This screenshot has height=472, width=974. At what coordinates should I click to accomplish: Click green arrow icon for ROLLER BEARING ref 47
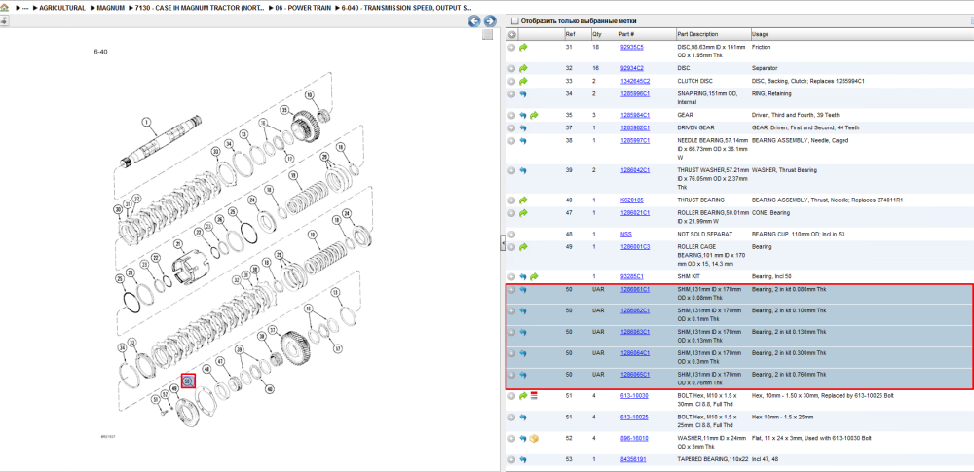tap(523, 213)
